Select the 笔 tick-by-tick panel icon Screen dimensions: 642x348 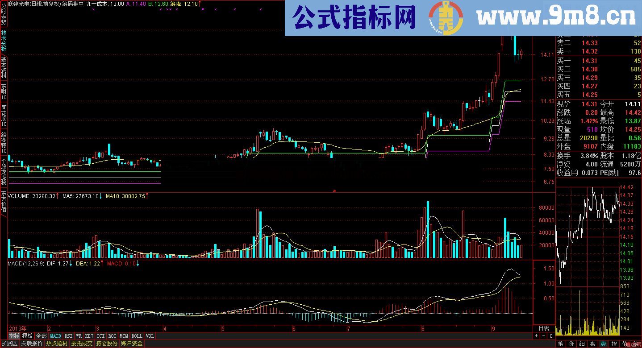point(560,344)
